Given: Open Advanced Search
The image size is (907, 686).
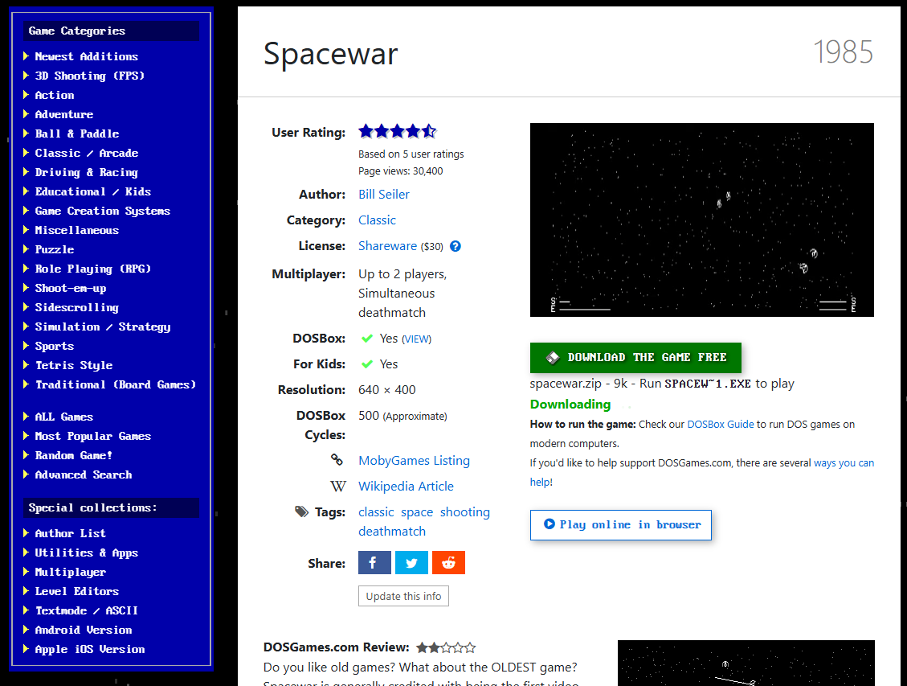Looking at the screenshot, I should point(84,474).
